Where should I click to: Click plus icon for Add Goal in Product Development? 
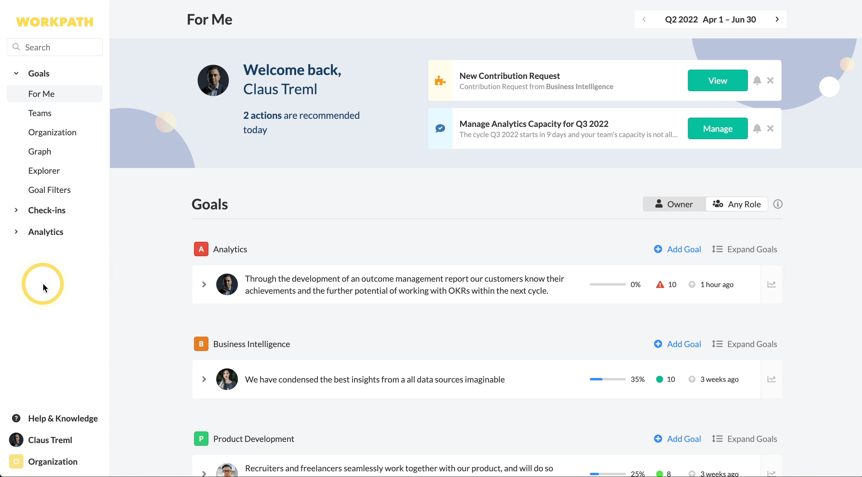pos(657,439)
